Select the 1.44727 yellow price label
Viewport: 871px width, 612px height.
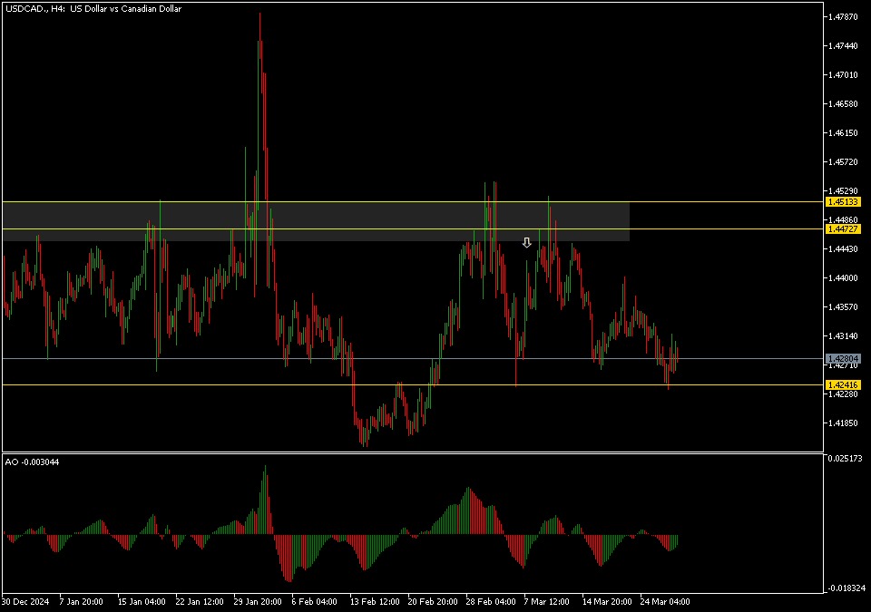point(843,229)
